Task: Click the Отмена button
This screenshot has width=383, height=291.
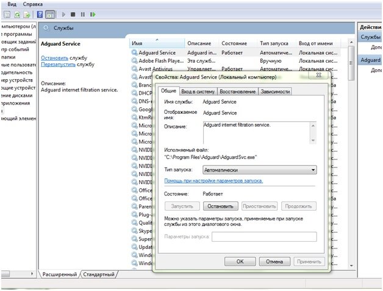Action: (x=274, y=262)
